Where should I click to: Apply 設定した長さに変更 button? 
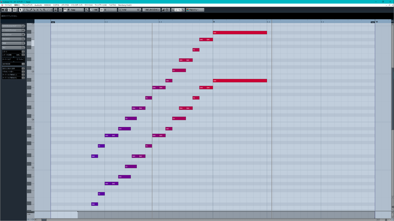[x=23, y=68]
